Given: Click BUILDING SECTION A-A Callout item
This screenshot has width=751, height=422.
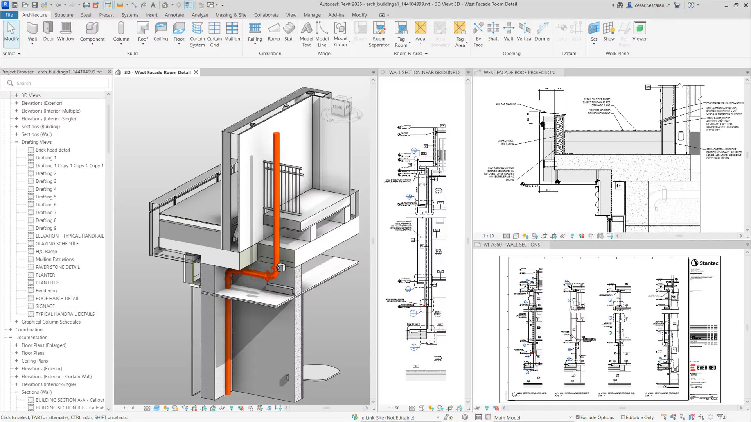Looking at the screenshot, I should point(70,399).
